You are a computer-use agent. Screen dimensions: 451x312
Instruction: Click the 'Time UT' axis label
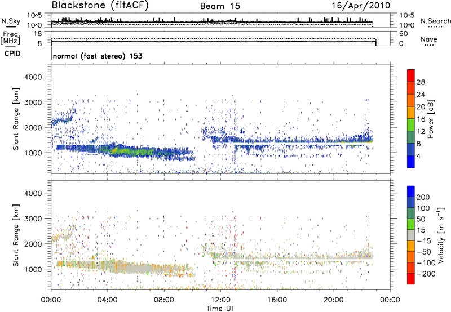pos(220,308)
